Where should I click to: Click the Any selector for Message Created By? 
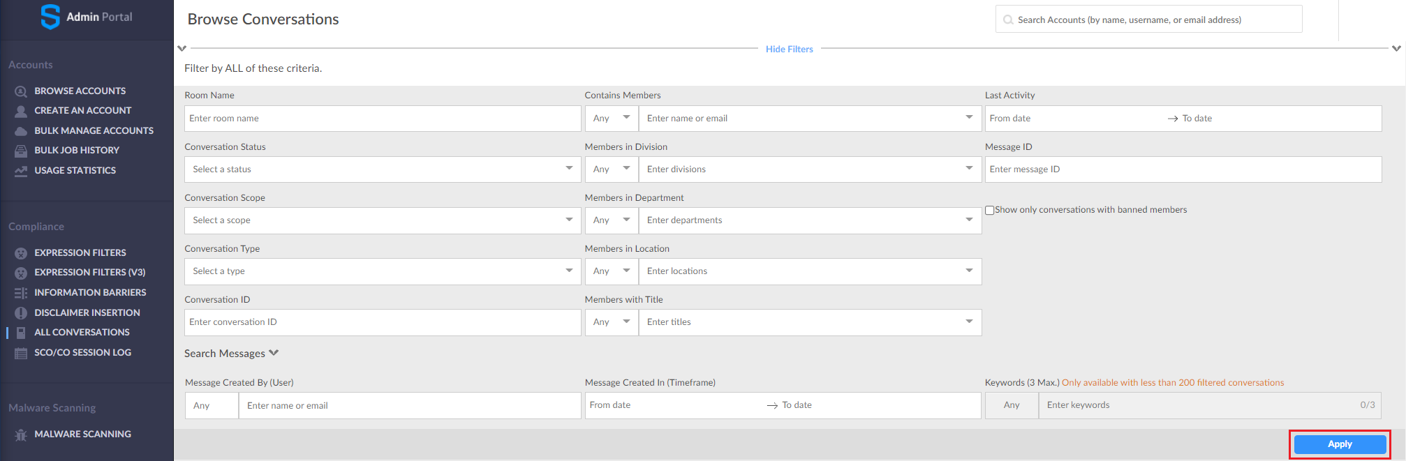(212, 406)
